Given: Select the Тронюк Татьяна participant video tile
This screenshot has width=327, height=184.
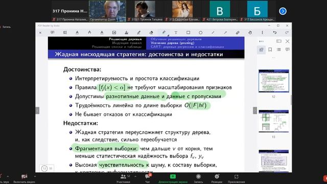Looking at the screenshot, I should point(145,11).
